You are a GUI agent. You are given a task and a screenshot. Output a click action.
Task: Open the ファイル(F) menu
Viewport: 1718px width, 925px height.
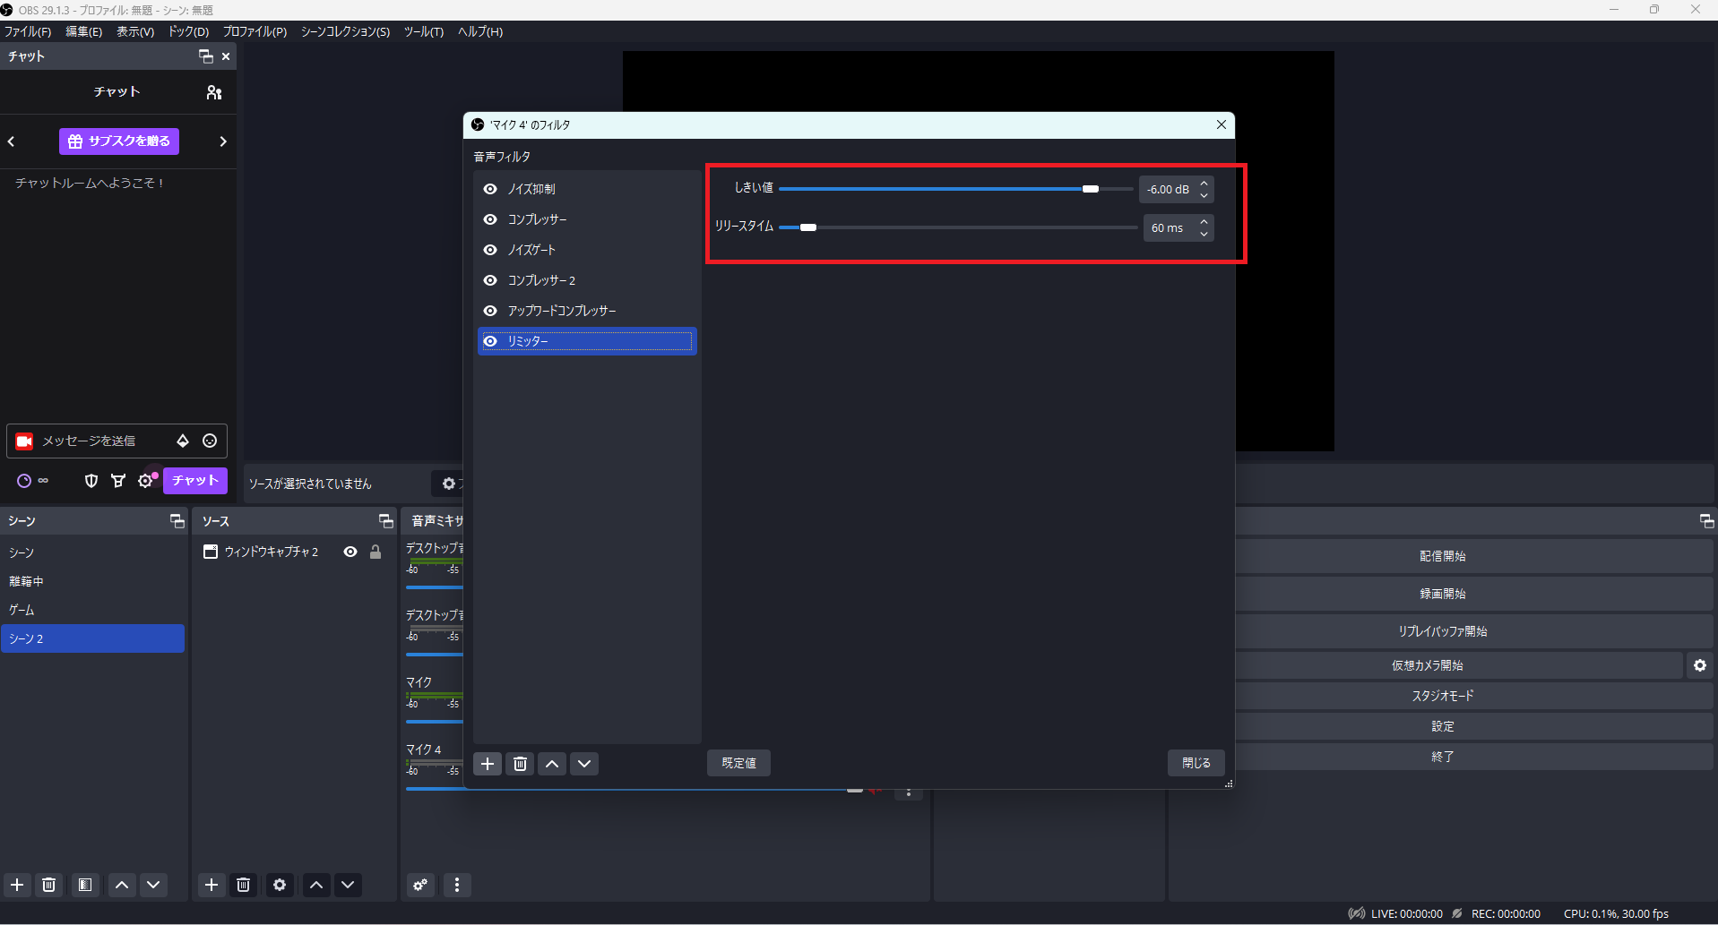(x=28, y=31)
